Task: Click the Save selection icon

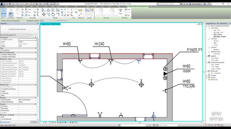Action: pyautogui.click(x=127, y=9)
